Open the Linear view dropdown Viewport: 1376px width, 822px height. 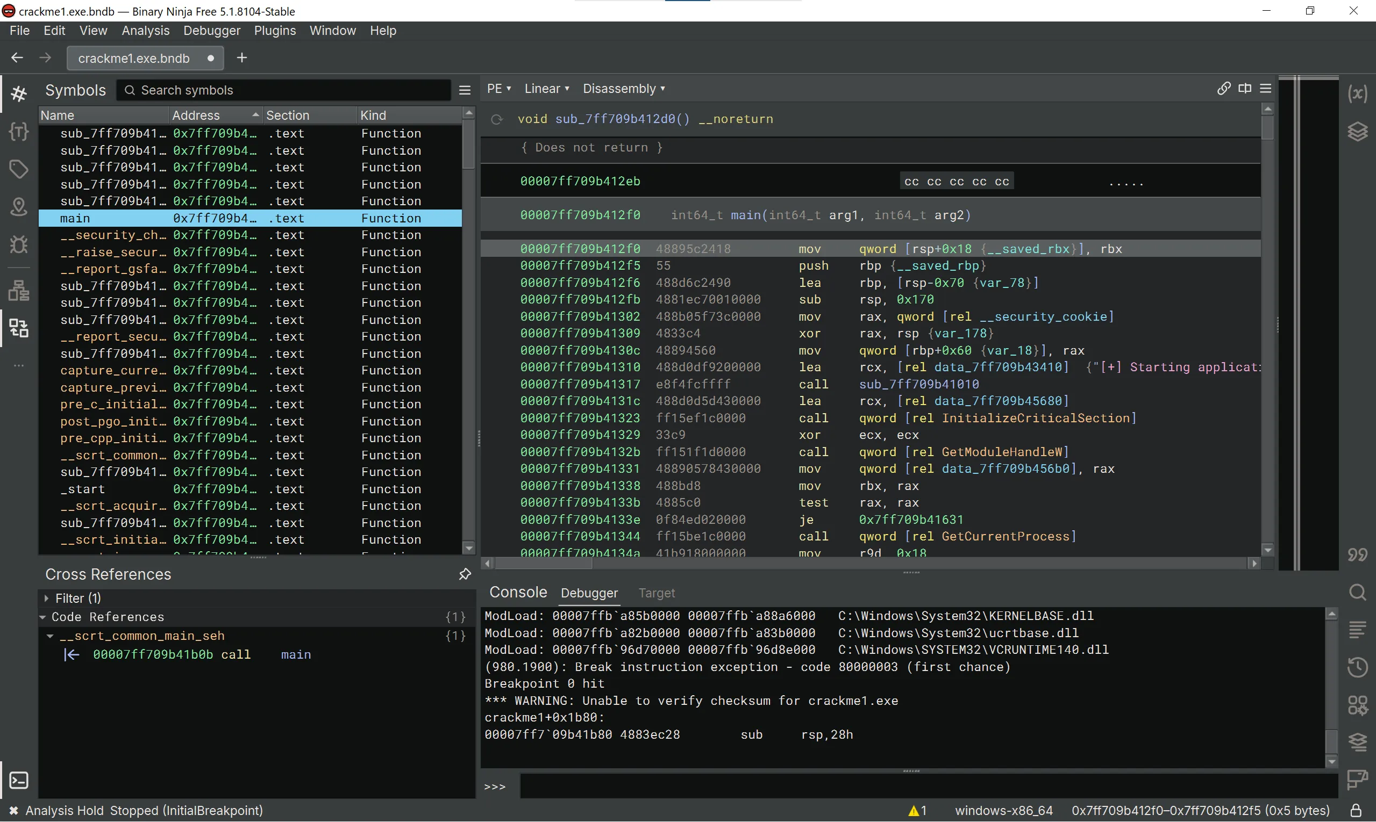point(546,89)
